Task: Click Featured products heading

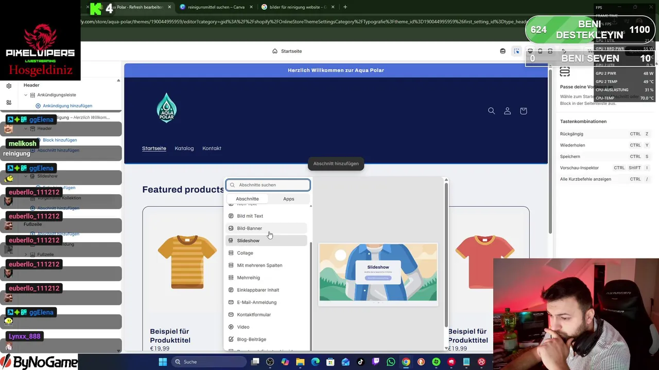Action: point(183,190)
